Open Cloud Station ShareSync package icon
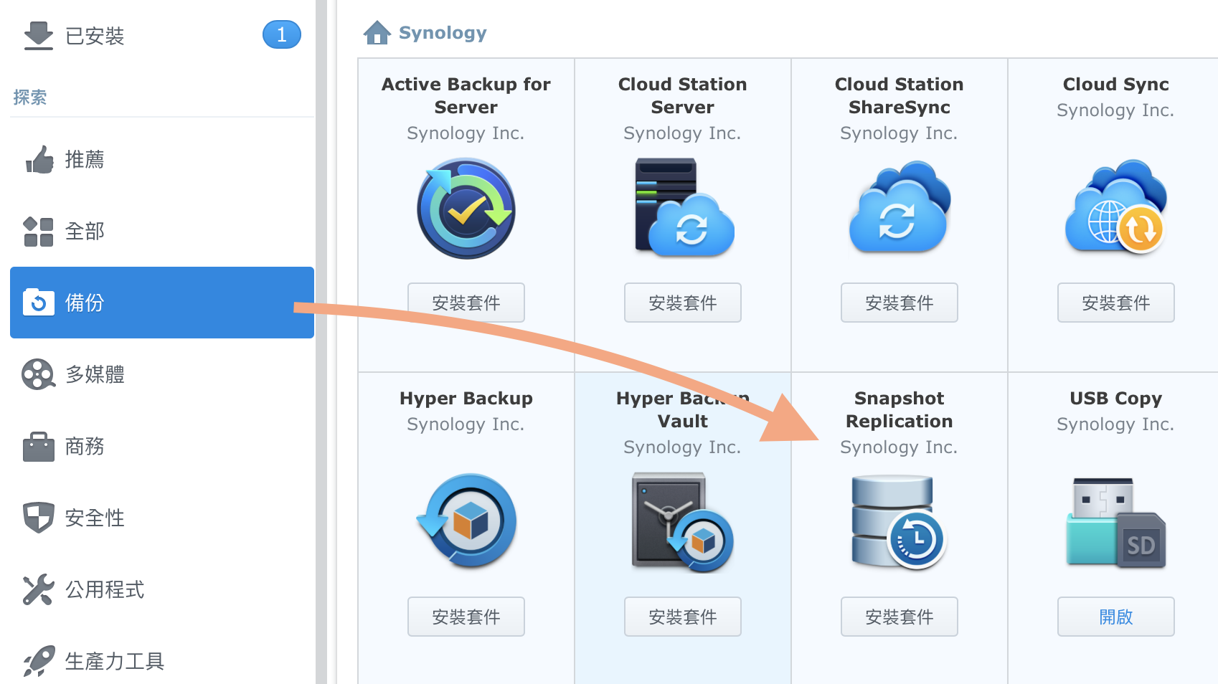This screenshot has height=684, width=1218. pyautogui.click(x=900, y=209)
